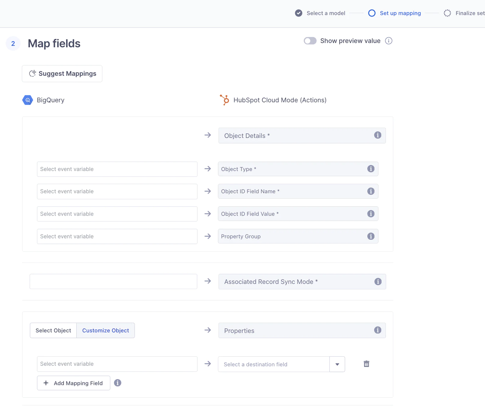The height and width of the screenshot is (407, 485).
Task: Open info icon for Property Group
Action: [x=371, y=236]
